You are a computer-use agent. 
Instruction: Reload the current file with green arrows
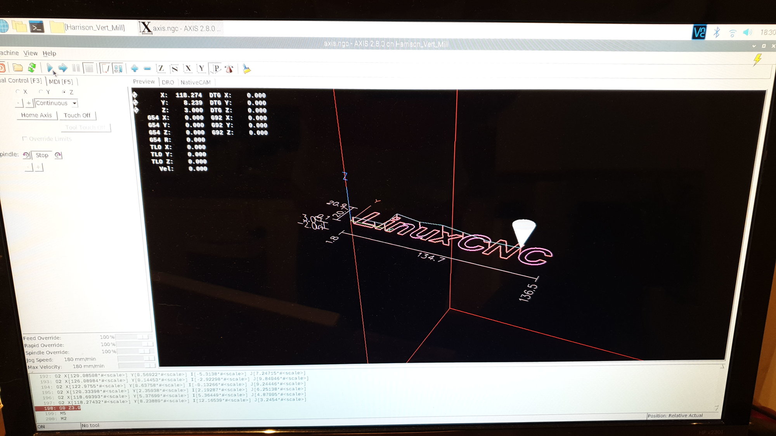point(32,68)
